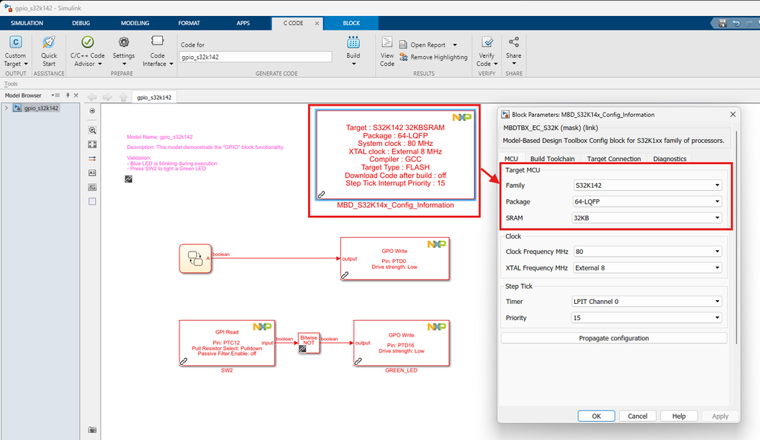Switch to the MODELING ribbon tab
This screenshot has height=440, width=760.
[x=135, y=24]
